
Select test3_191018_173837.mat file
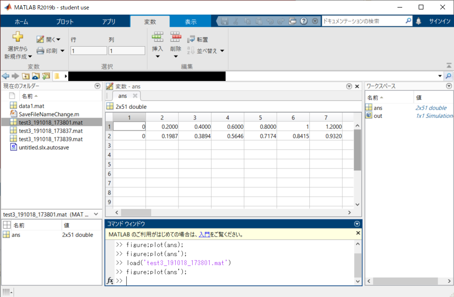(52, 130)
